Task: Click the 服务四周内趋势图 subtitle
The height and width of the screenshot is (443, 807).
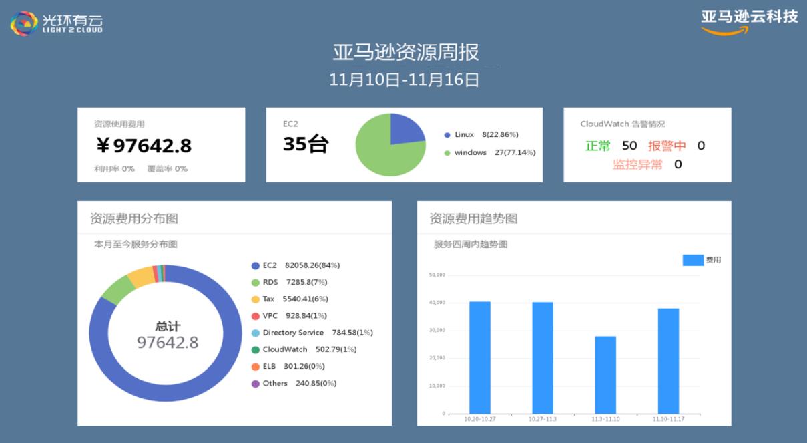Action: (x=471, y=245)
